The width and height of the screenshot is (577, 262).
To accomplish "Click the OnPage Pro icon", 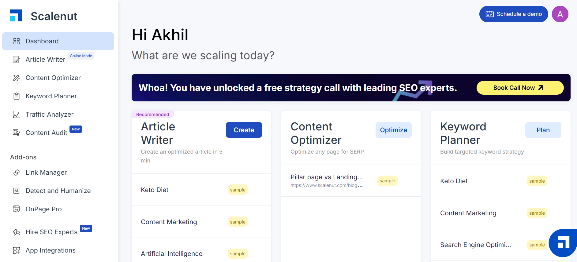I will [17, 209].
